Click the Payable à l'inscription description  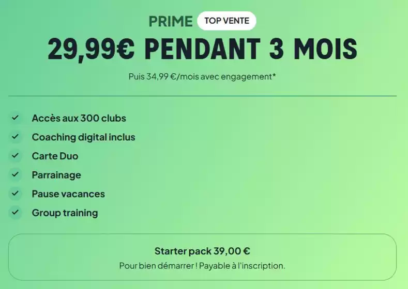[x=202, y=266]
